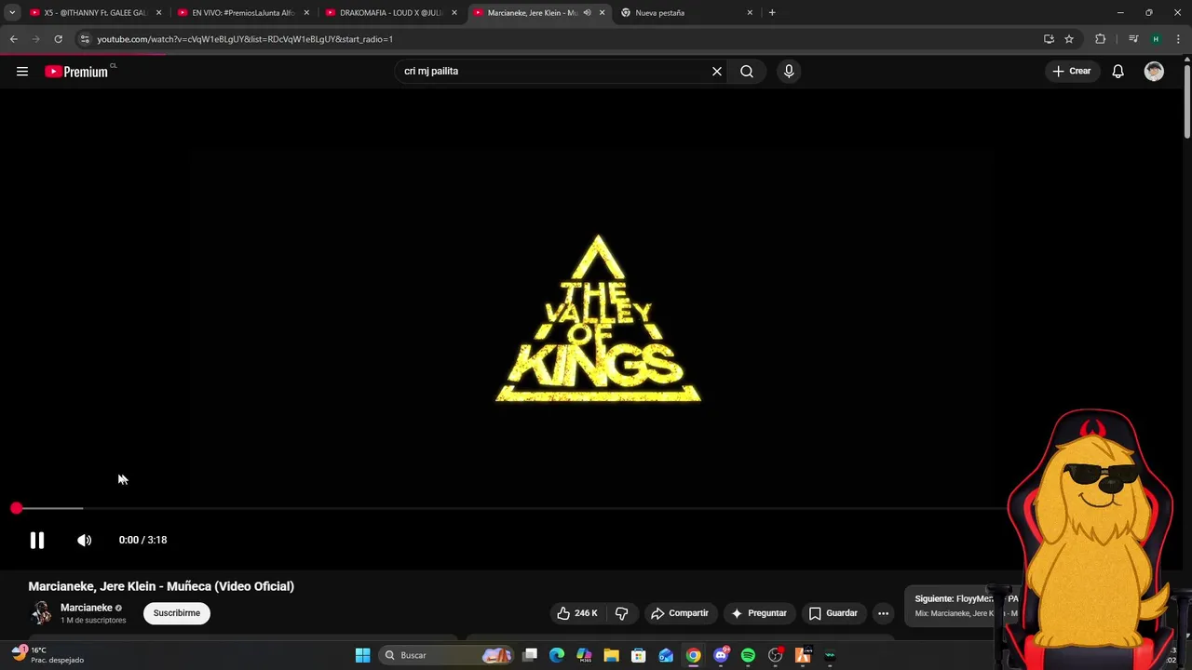This screenshot has width=1192, height=670.
Task: Close the Nueva pestaña tab
Action: click(x=750, y=13)
